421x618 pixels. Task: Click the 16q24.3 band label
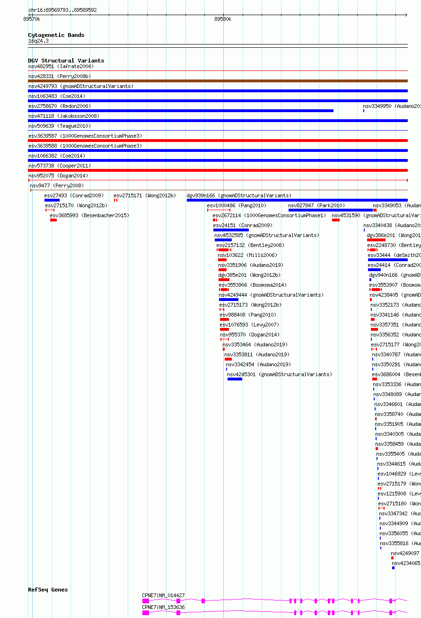[38, 41]
